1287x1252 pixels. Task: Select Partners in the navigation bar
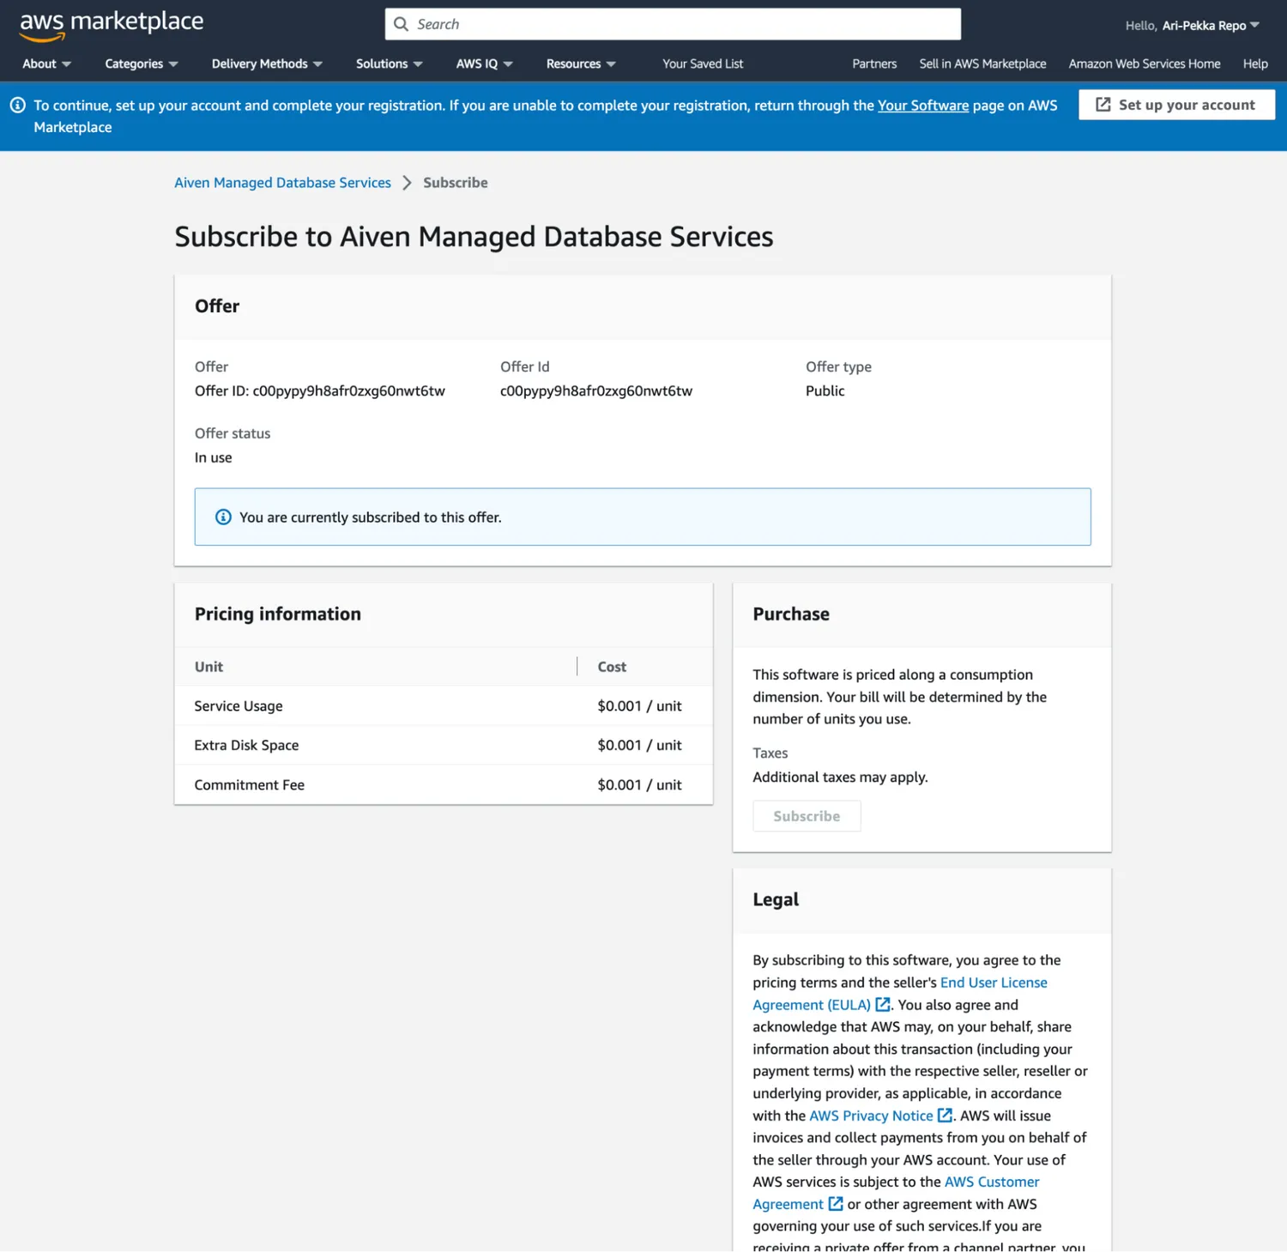[x=874, y=64]
